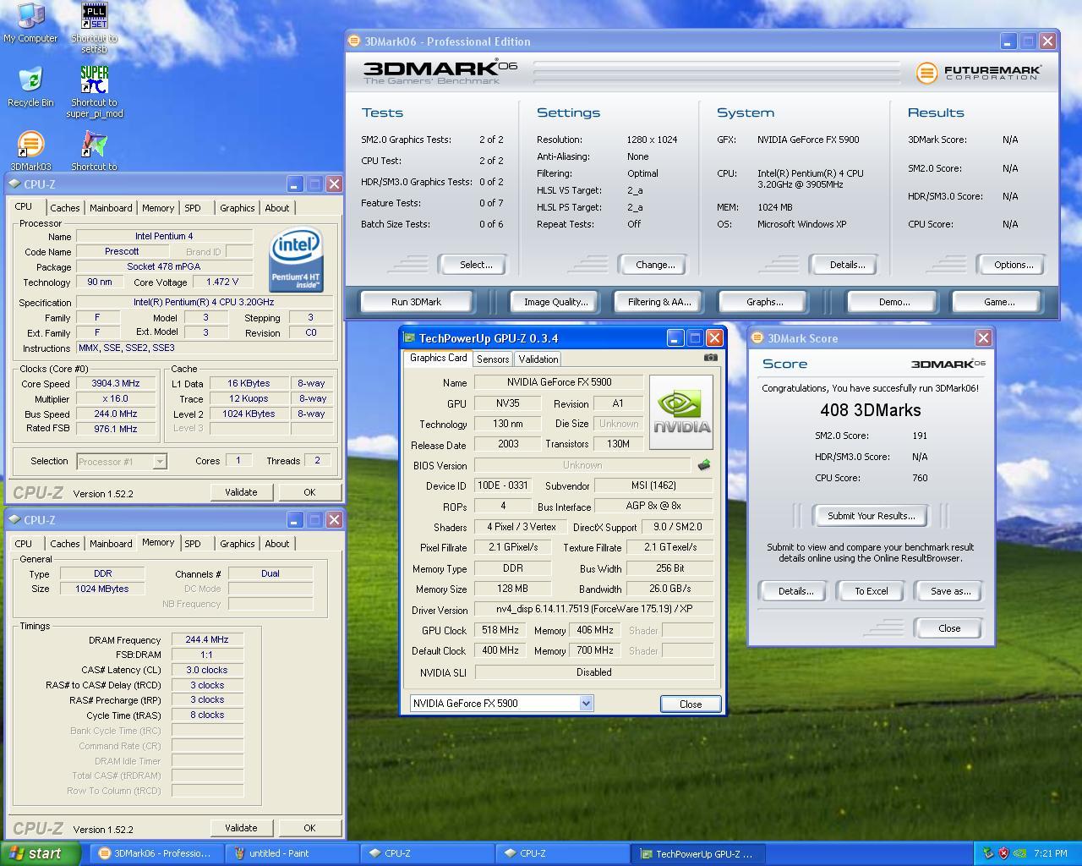Click the Bus Speed 244.0 MHz value

tap(115, 414)
